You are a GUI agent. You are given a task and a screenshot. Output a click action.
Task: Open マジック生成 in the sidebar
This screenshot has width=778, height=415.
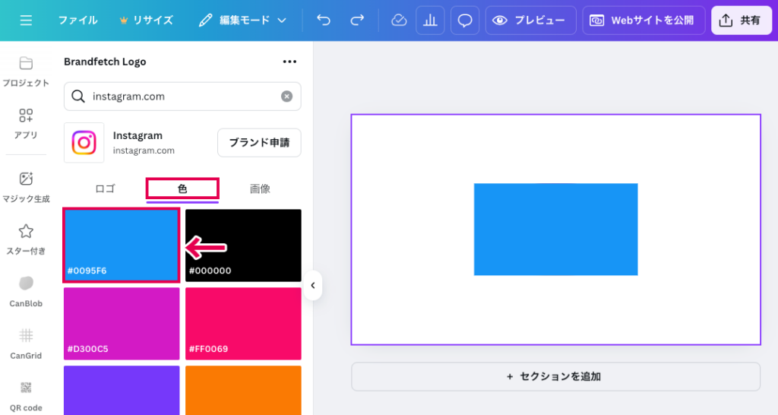(x=26, y=188)
